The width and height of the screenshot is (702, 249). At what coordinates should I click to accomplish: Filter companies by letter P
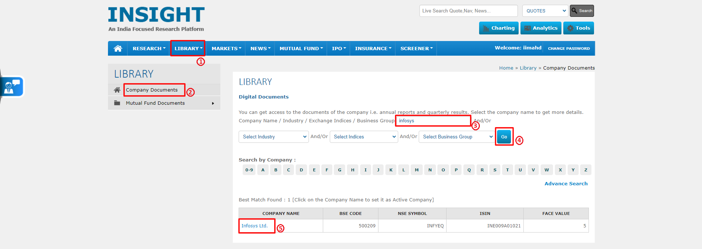pyautogui.click(x=456, y=170)
